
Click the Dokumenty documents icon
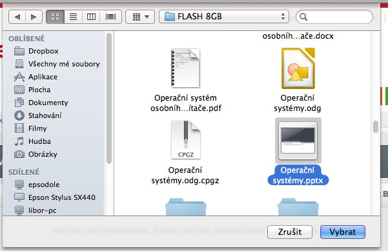click(19, 103)
